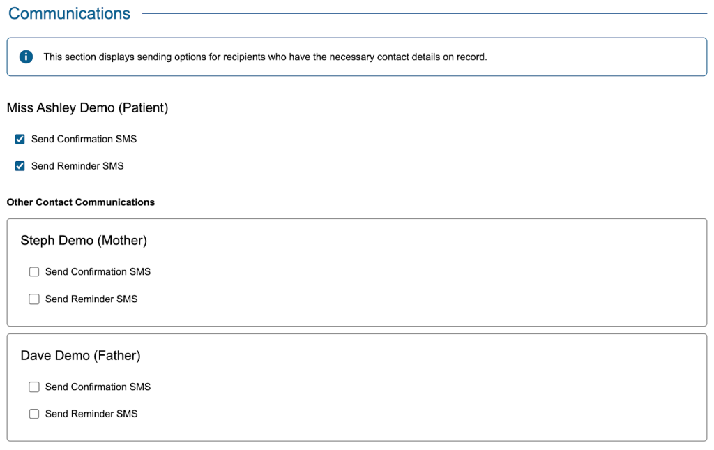Image resolution: width=714 pixels, height=450 pixels.
Task: Enable Send Confirmation SMS checkbox for Steph Demo
Action: tap(34, 272)
